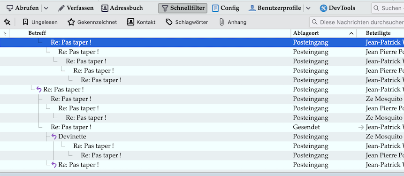Click the Abrufen download icon
404x176 pixels.
10,8
